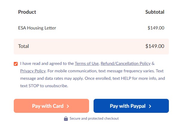Click the Pay with Card button
Viewport: 191px width, 128px height.
tap(51, 106)
